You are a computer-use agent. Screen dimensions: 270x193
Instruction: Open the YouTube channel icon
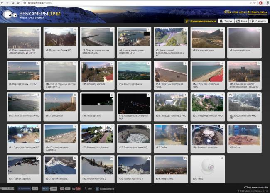76,188
